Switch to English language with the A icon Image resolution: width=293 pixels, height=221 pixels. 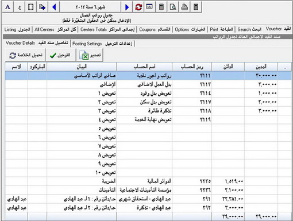(x=7, y=7)
